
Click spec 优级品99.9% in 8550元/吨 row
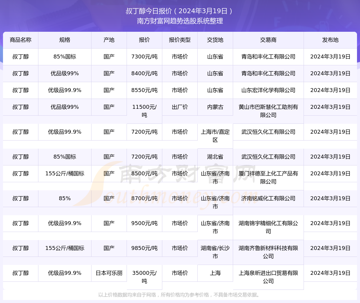click(65, 90)
